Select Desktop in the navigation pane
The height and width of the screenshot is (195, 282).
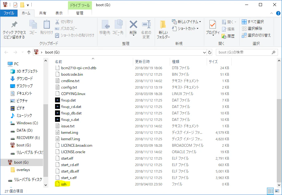tap(25, 86)
